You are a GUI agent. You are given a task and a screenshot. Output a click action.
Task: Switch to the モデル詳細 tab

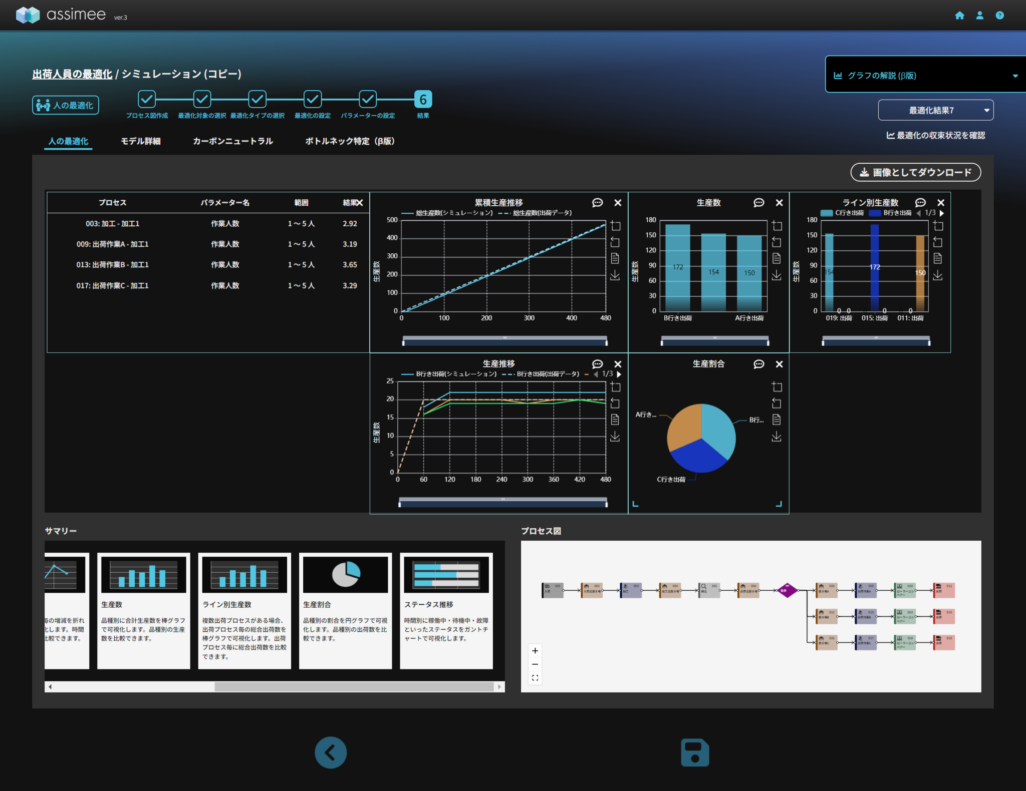point(141,141)
